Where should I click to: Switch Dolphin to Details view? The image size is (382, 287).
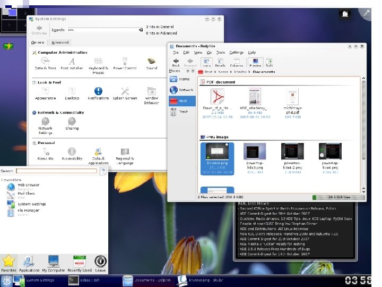tap(220, 63)
